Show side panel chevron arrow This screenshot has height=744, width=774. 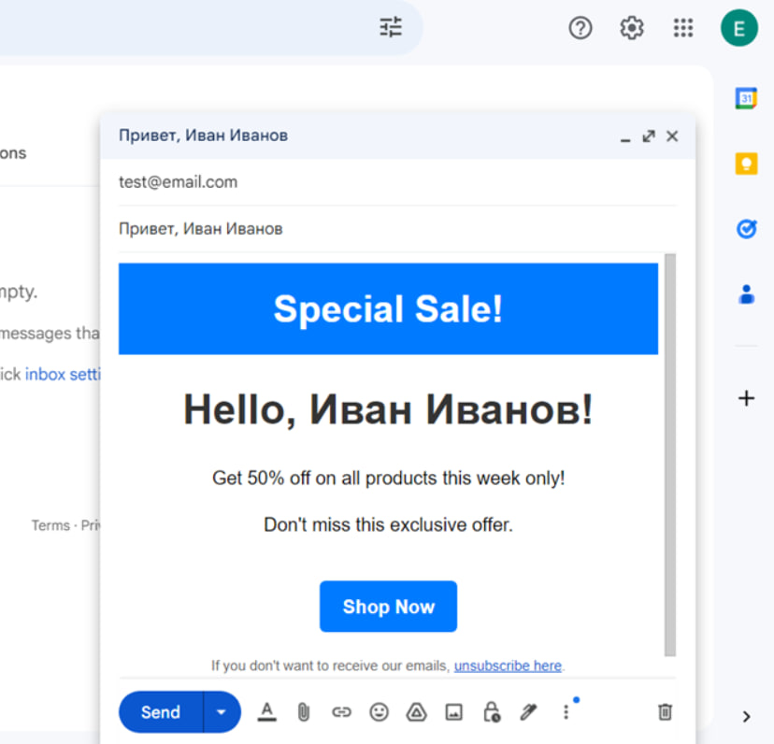coord(746,717)
